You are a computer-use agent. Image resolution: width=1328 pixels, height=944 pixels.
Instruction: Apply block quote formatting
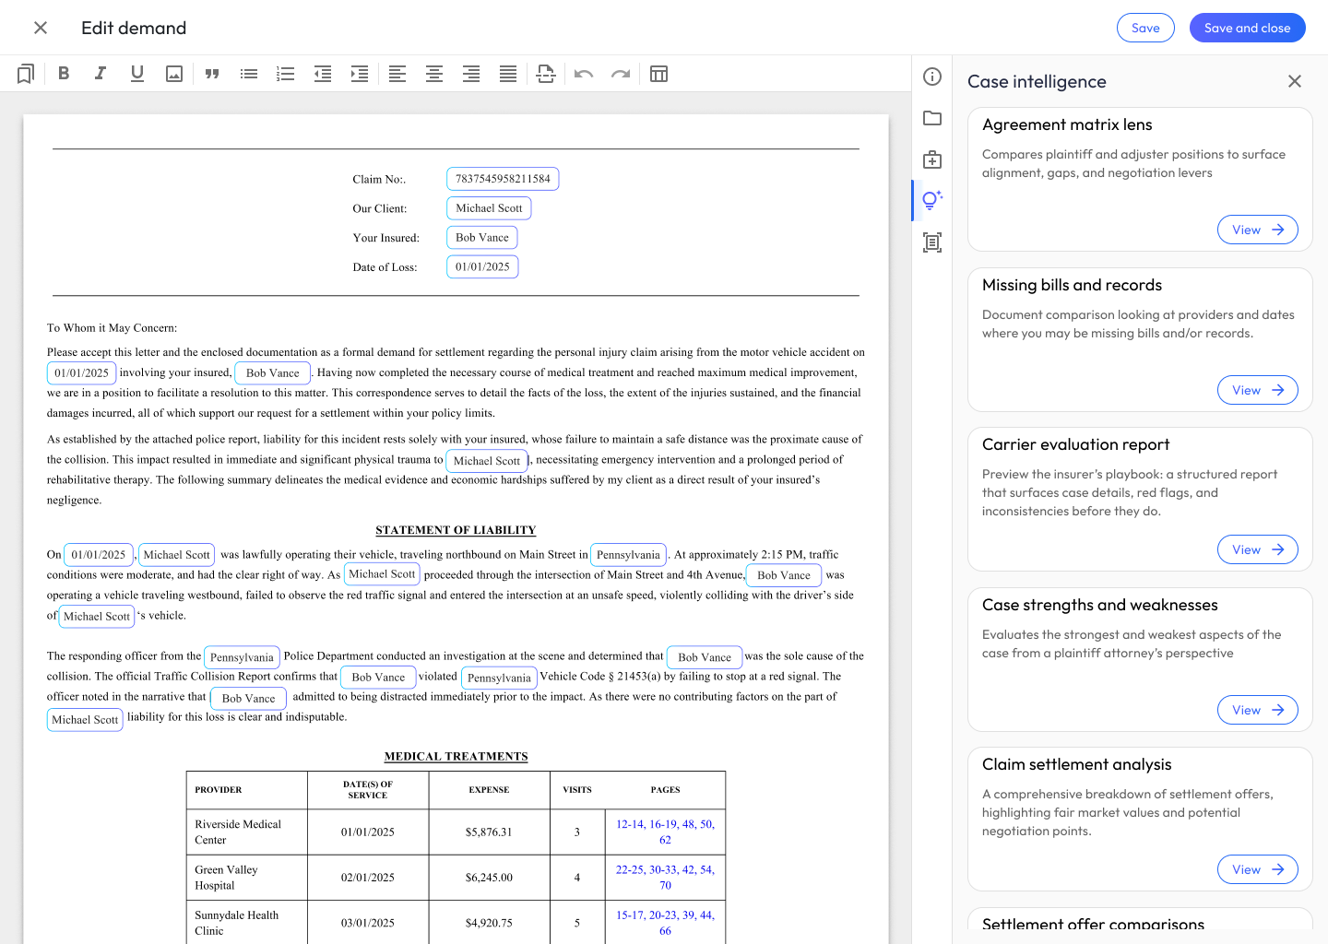[x=212, y=74]
